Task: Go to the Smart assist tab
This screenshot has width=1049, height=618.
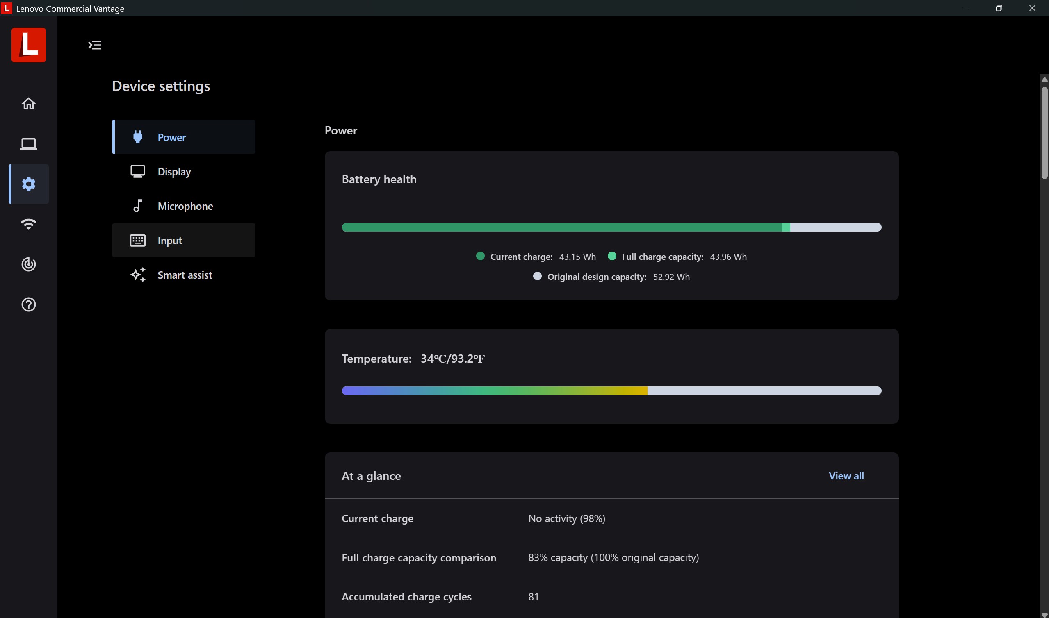Action: [x=184, y=275]
